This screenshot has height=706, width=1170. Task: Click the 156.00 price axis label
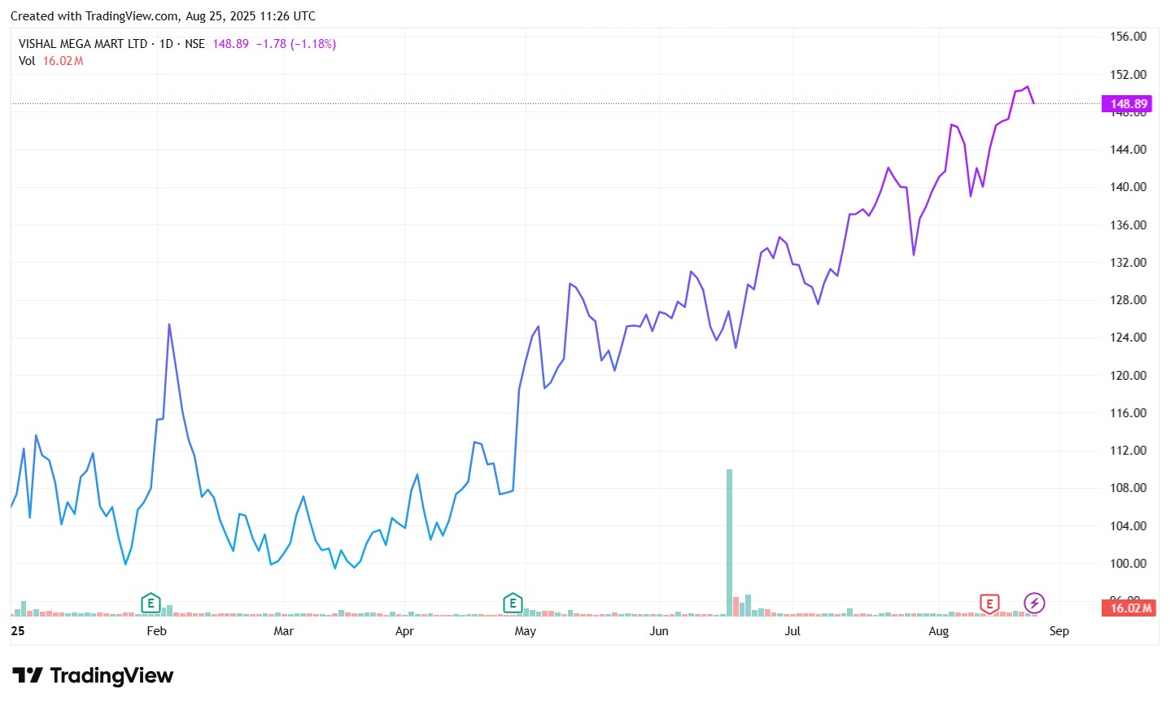tap(1128, 37)
